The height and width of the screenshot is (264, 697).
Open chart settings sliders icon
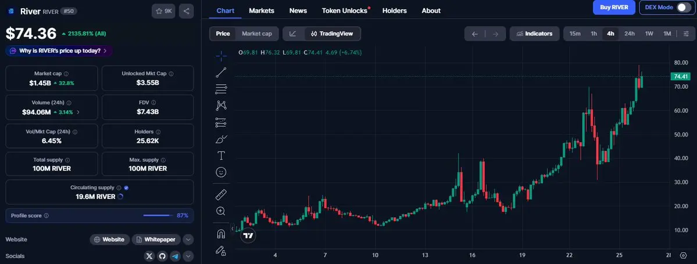coord(686,34)
